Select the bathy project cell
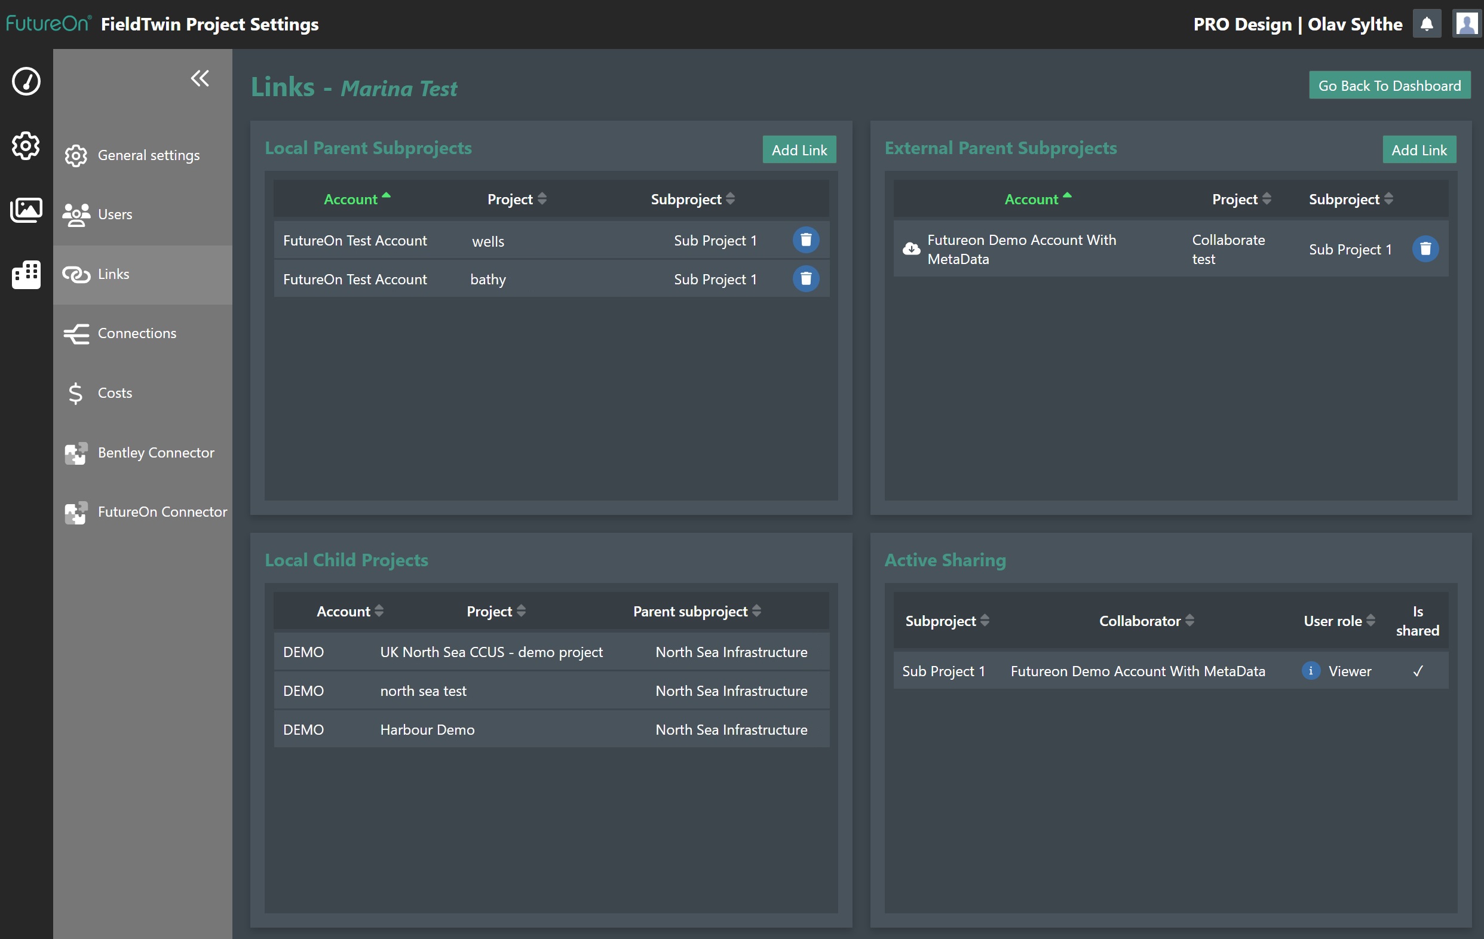Screen dimensions: 1484x939 (x=487, y=280)
